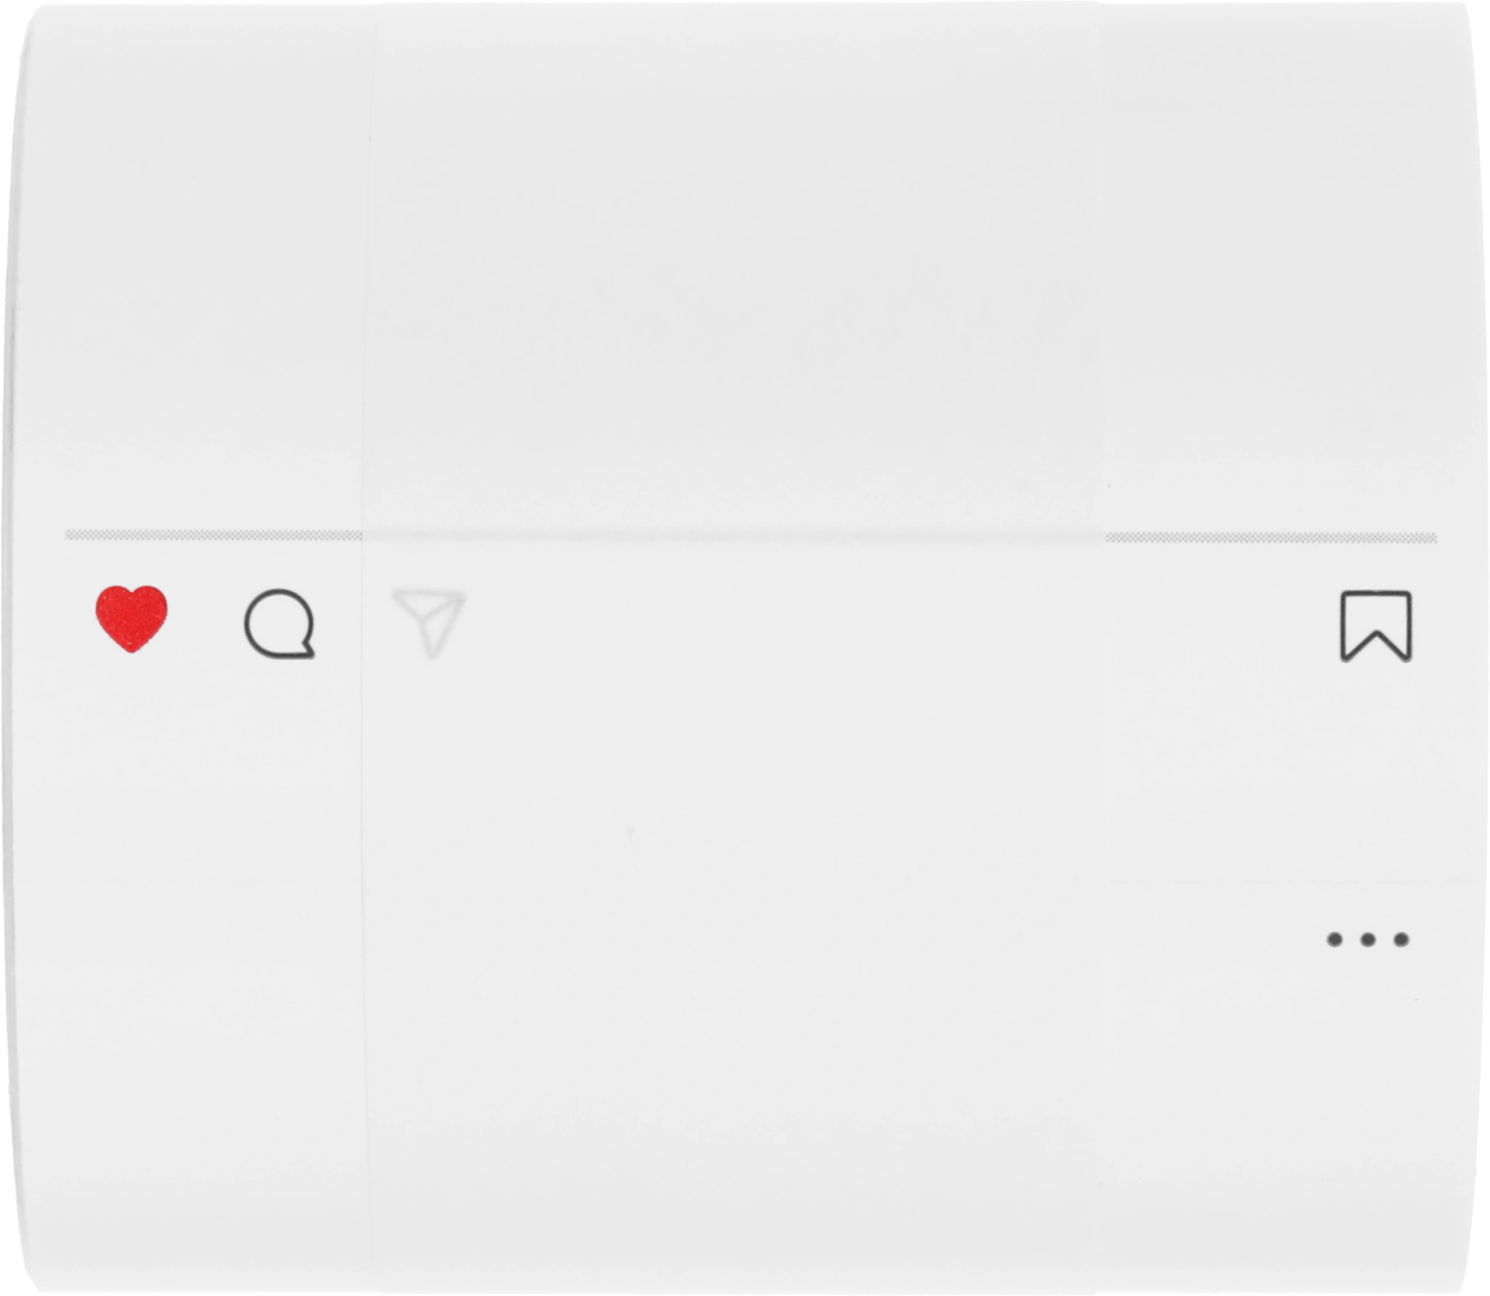The image size is (1490, 1296).
Task: Open the three-dot more options menu
Action: click(x=1368, y=939)
